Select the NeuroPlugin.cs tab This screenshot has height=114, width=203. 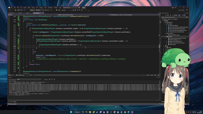click(37, 13)
